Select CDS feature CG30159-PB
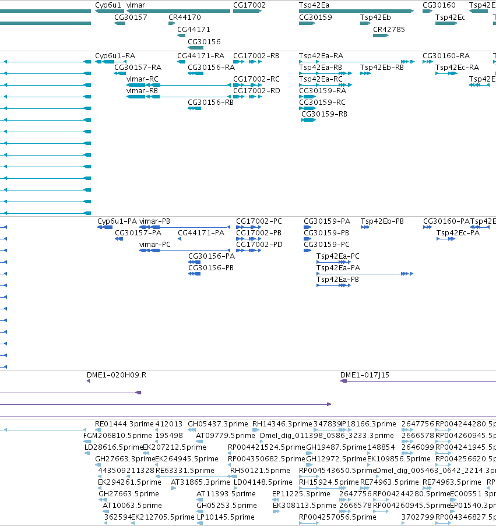The height and width of the screenshot is (526, 496). click(x=326, y=233)
